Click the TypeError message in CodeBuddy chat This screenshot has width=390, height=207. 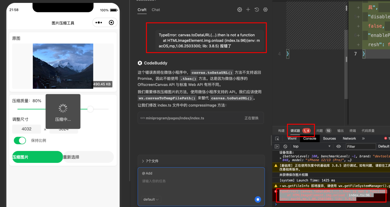click(x=209, y=40)
